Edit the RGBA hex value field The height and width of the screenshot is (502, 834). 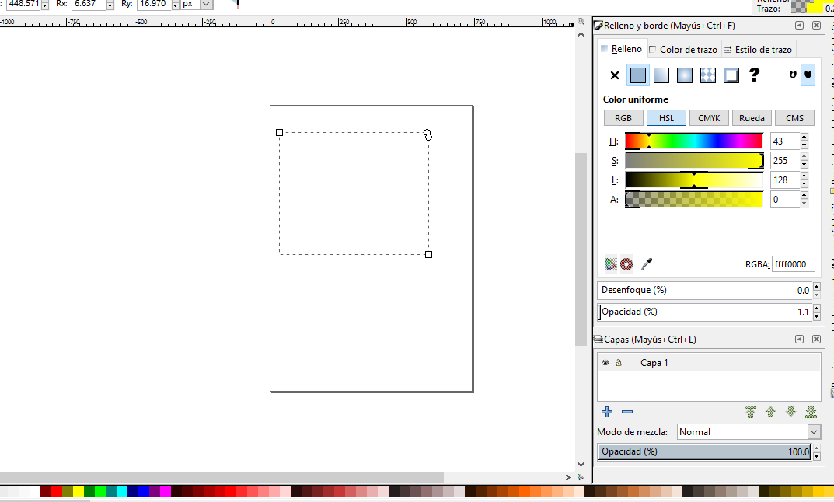point(793,263)
